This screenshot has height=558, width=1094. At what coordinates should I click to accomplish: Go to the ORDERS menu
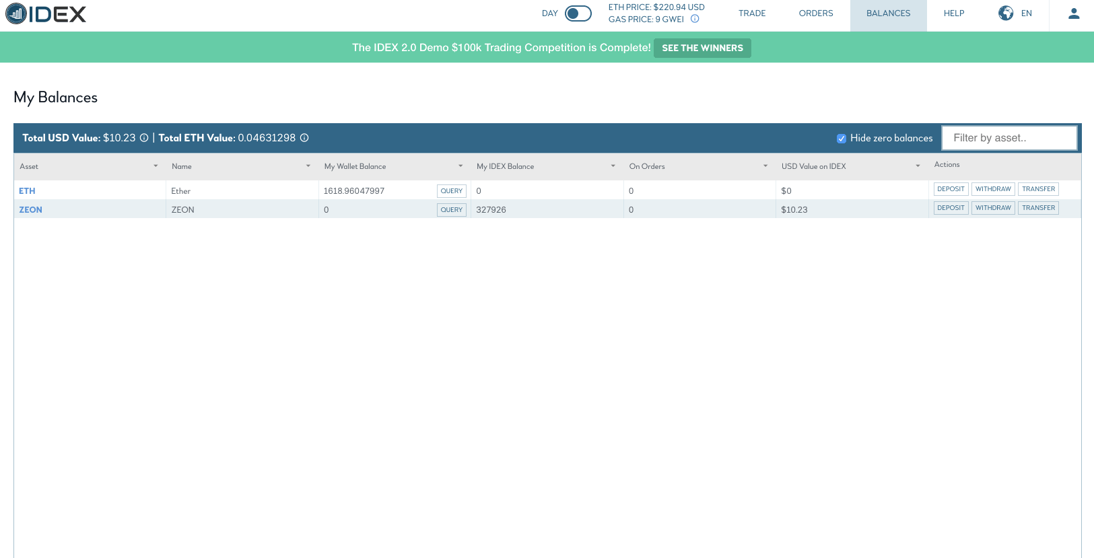coord(816,13)
